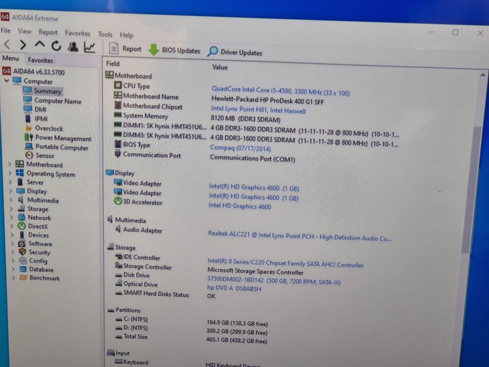Expand the Benchmark tree node
489x367 pixels.
(x=14, y=277)
